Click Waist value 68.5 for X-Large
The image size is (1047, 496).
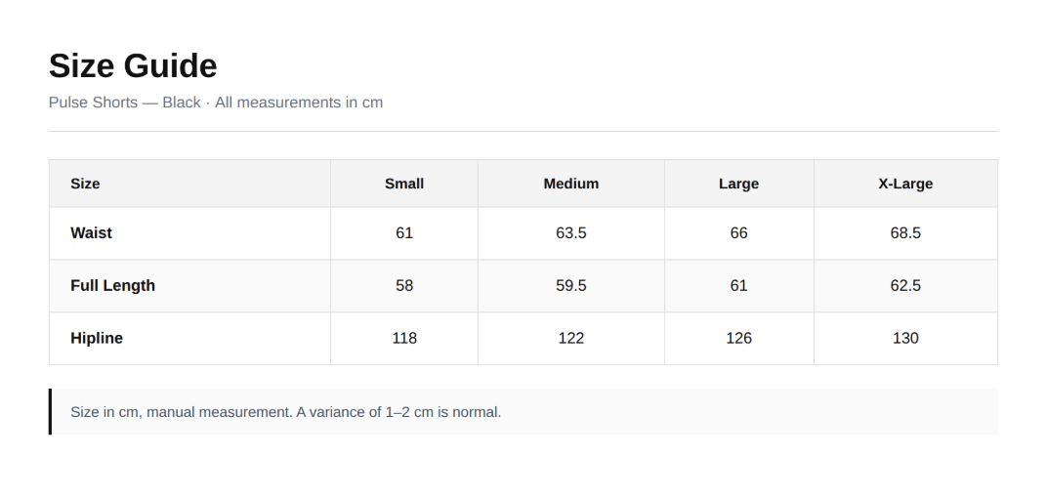(x=905, y=233)
